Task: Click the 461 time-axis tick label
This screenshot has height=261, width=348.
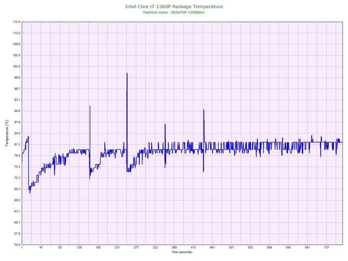Action: tap(212, 248)
